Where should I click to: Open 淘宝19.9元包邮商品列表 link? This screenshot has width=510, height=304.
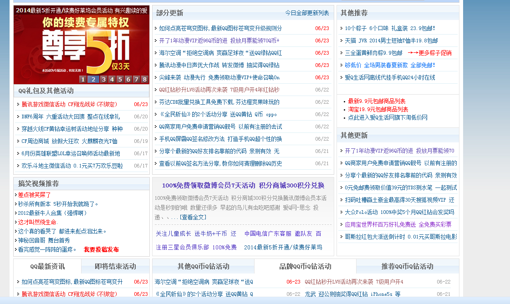click(x=378, y=109)
